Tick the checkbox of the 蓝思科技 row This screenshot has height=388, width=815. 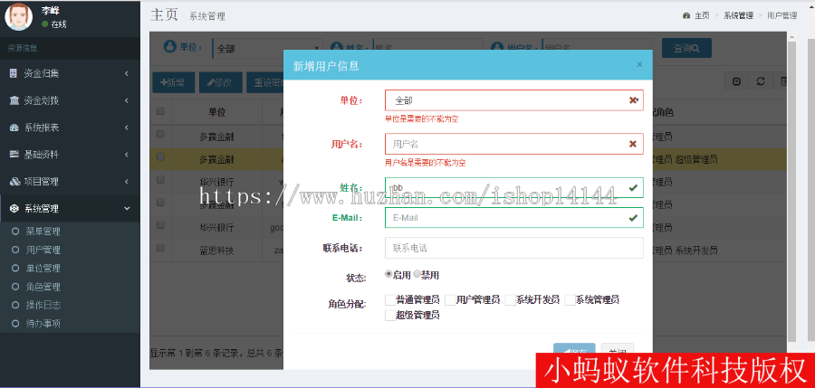coord(160,249)
